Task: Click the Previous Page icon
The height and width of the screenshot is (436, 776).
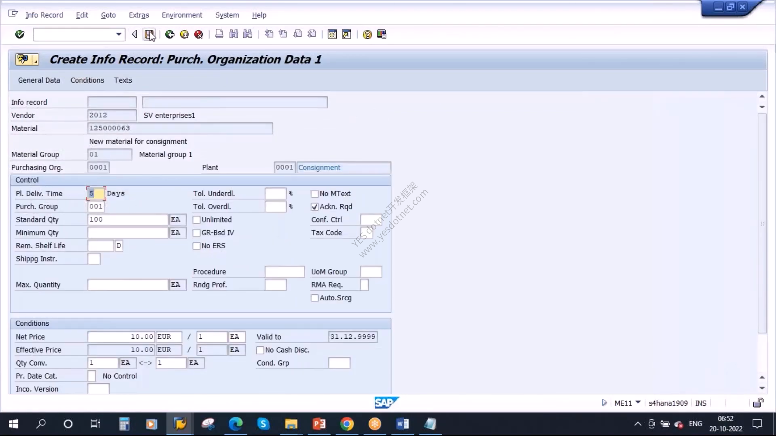Action: tap(283, 34)
